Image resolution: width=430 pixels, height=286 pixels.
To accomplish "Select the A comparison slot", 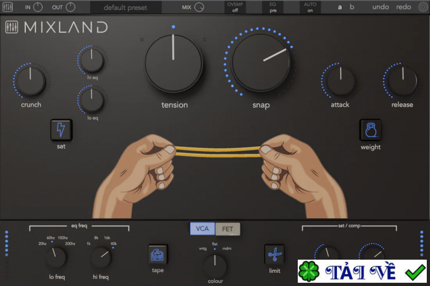I will click(340, 7).
